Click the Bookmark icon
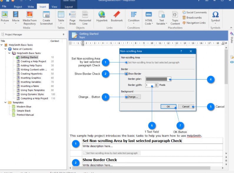This screenshot has width=234, height=173. [117, 15]
